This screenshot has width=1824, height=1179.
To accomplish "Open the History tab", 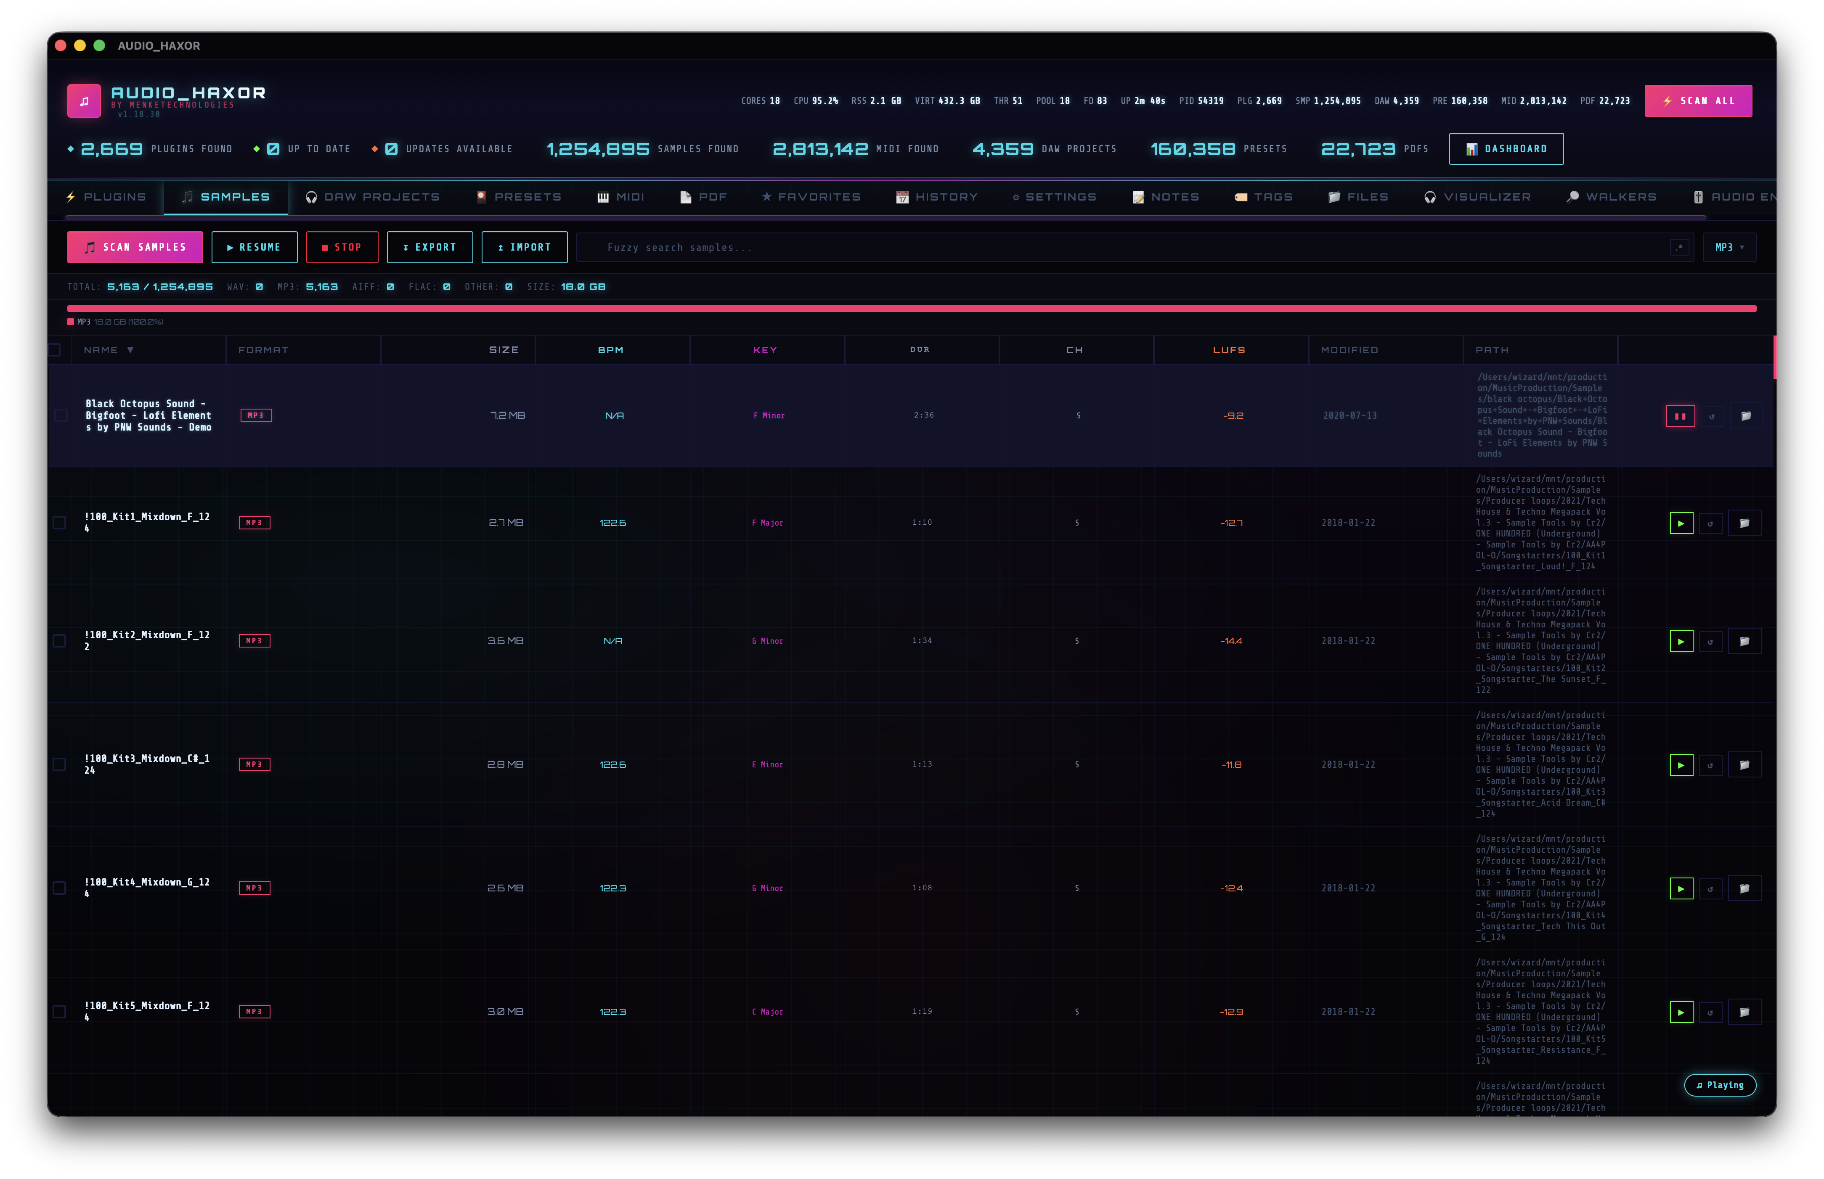I will (x=936, y=197).
